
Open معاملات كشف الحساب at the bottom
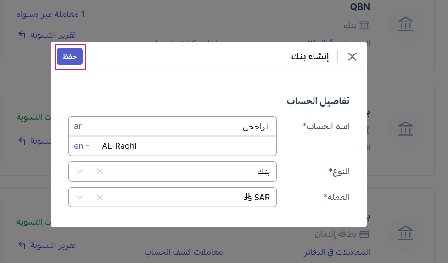point(184,252)
